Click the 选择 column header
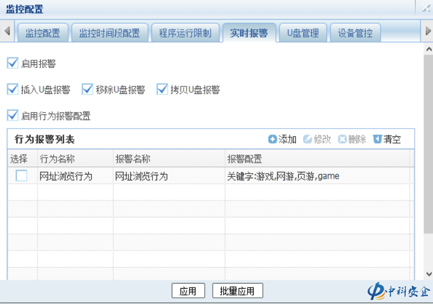This screenshot has width=433, height=304. click(22, 159)
